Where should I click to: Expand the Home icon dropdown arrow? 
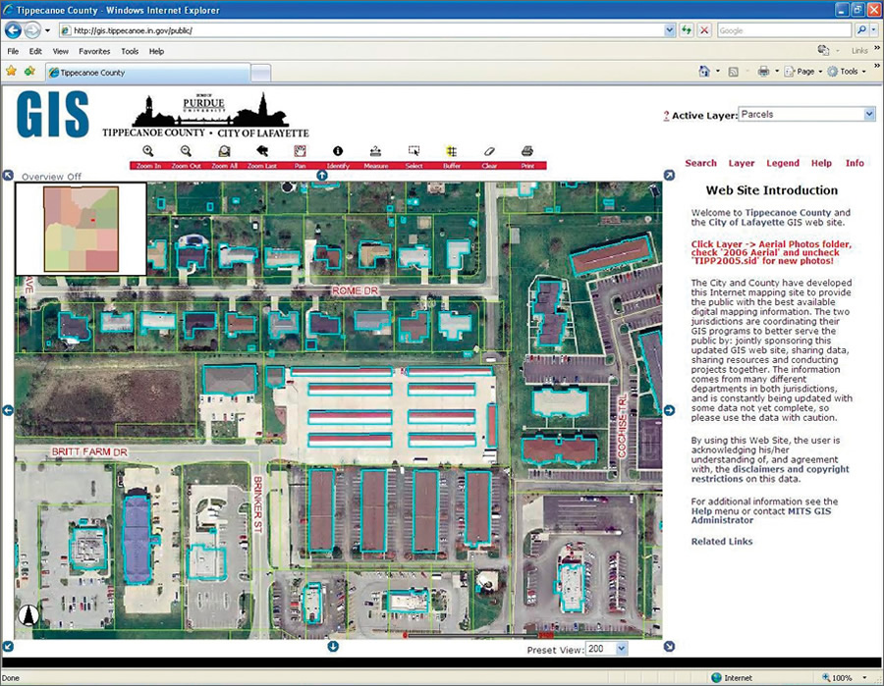click(717, 72)
